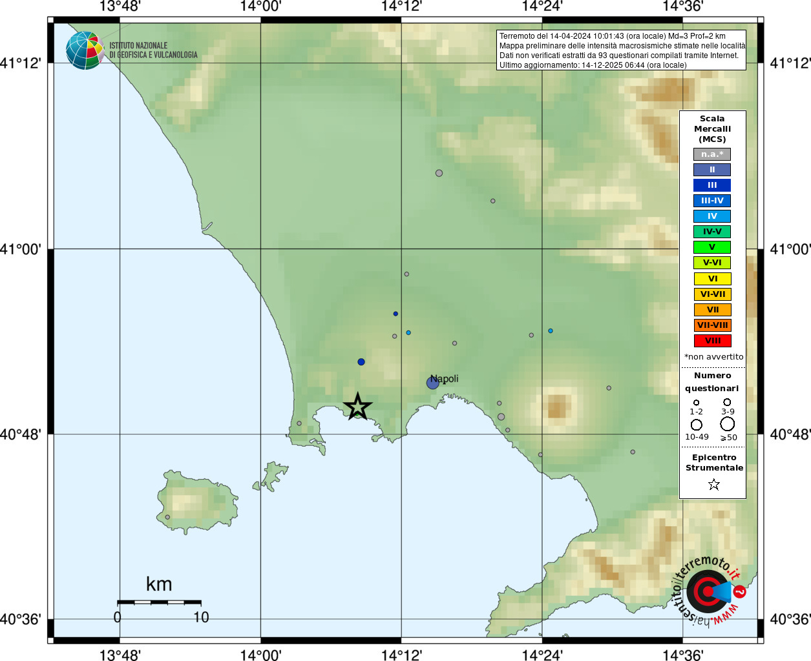Screen dimensions: 811x661
Task: Click the gray circle on Ischia island
Action: (x=167, y=517)
